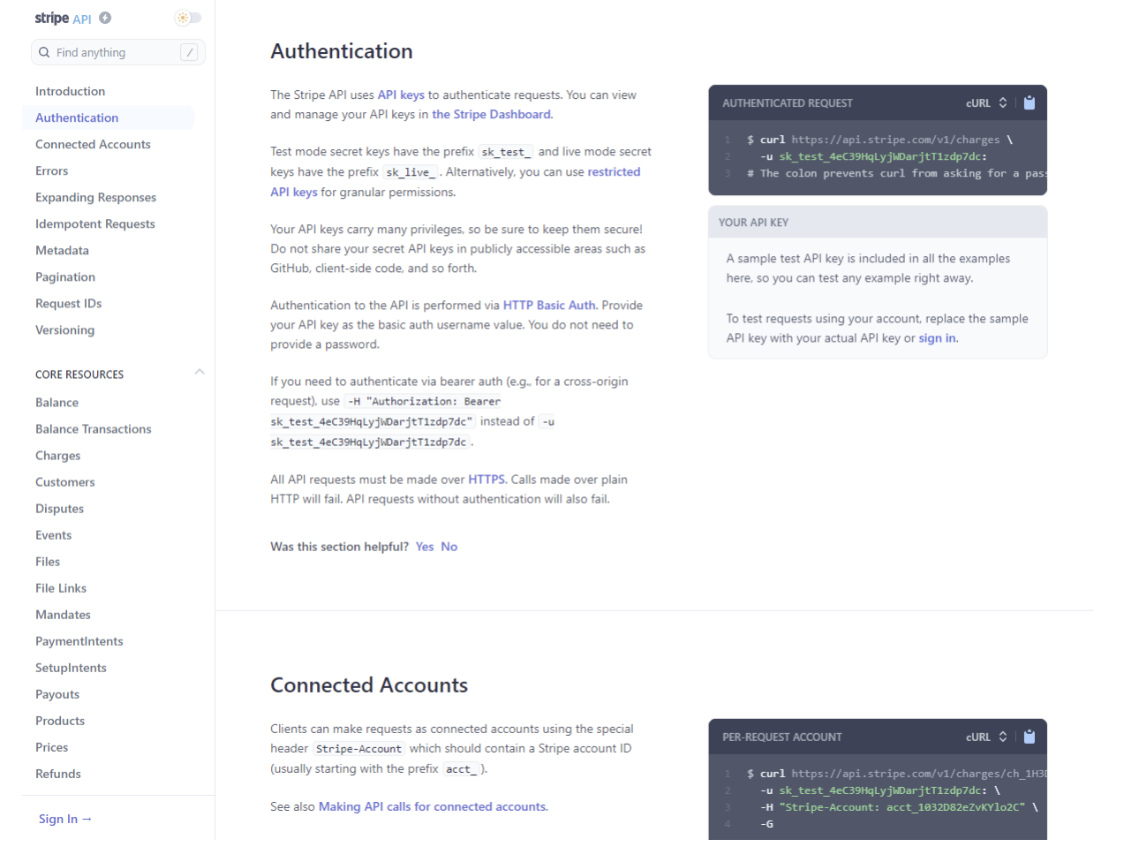Image resolution: width=1139 pixels, height=862 pixels.
Task: Copy the Authenticated Request code to clipboard
Action: tap(1030, 103)
